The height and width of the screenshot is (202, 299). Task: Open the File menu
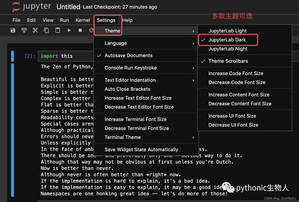click(16, 20)
